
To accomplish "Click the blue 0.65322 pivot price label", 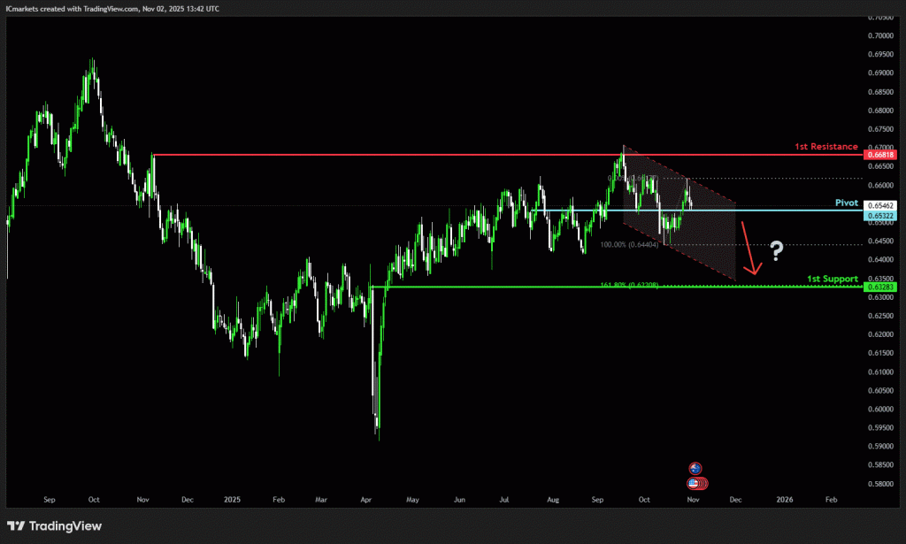I will pyautogui.click(x=881, y=216).
